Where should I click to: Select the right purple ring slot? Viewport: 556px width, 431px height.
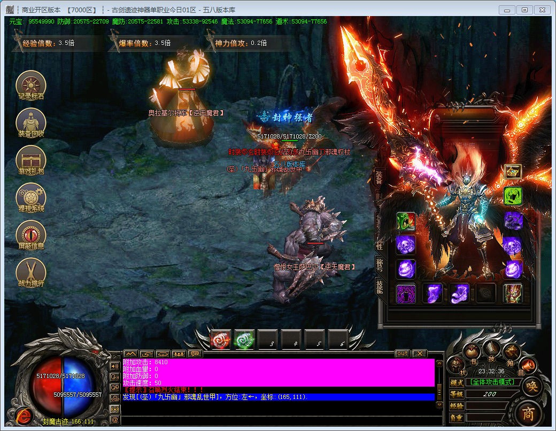513,269
